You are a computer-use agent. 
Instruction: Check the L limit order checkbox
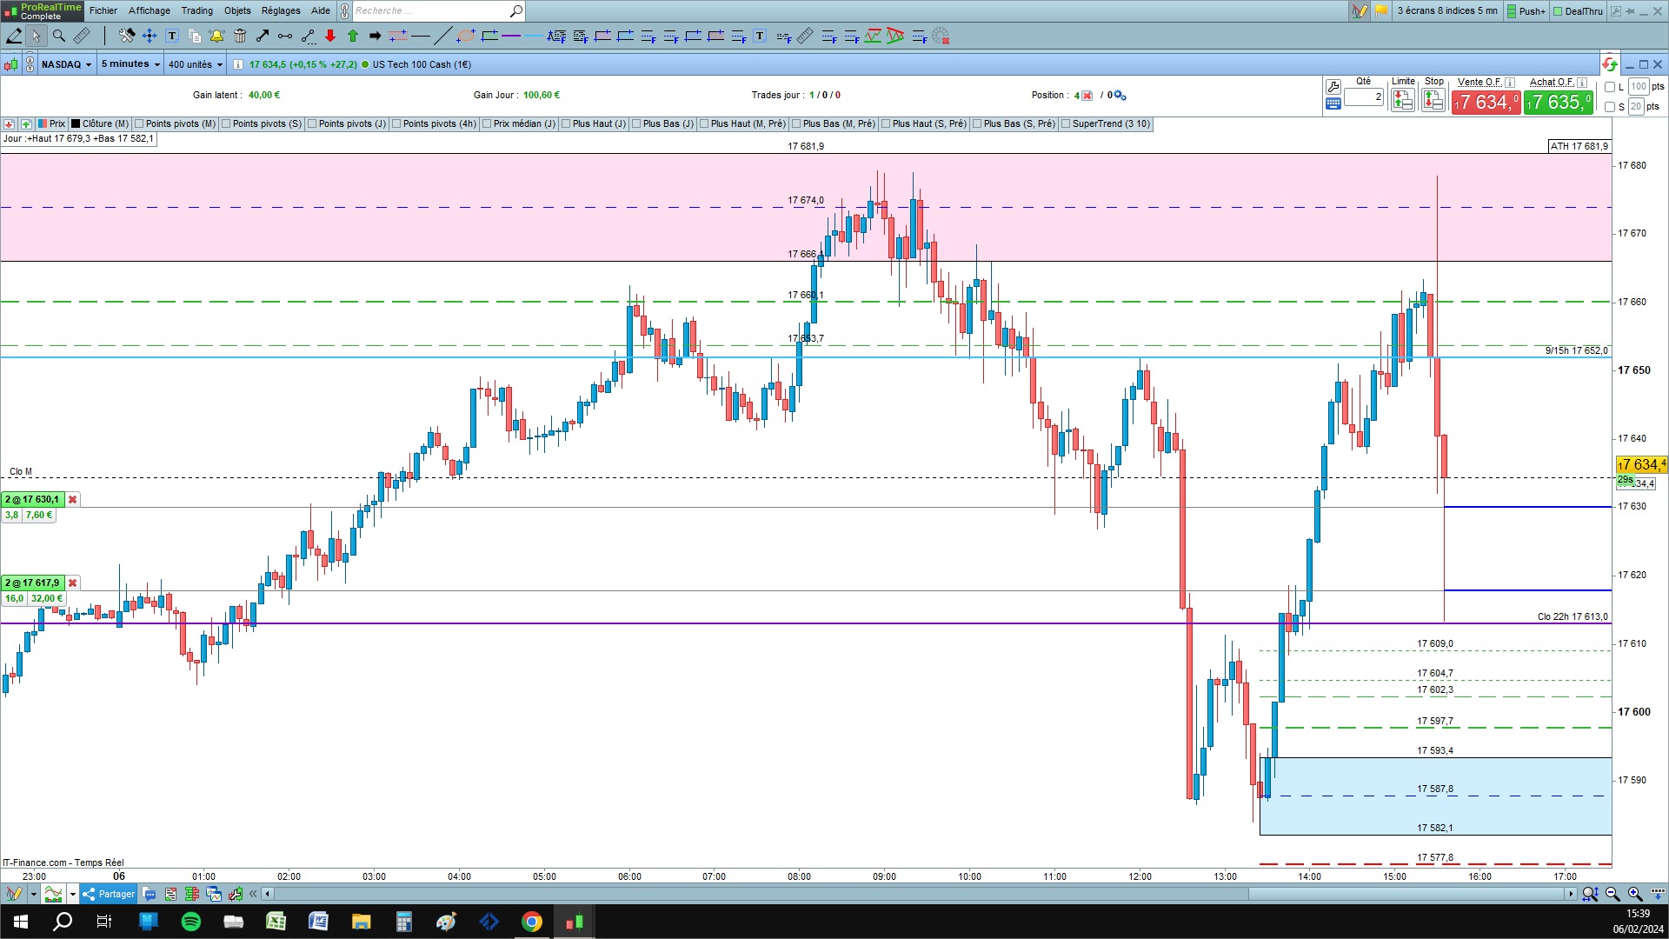(1610, 87)
